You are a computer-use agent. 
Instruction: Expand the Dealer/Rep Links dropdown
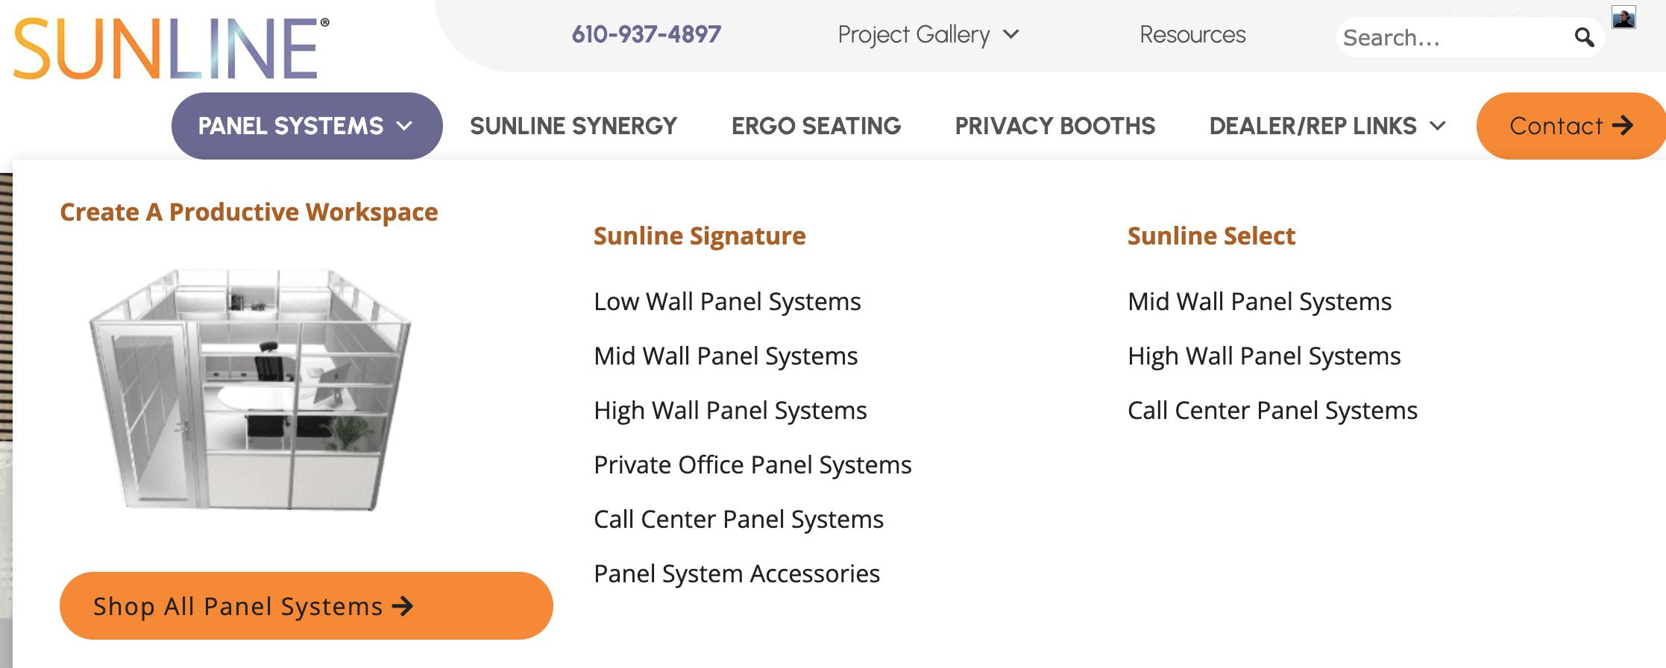pyautogui.click(x=1327, y=126)
